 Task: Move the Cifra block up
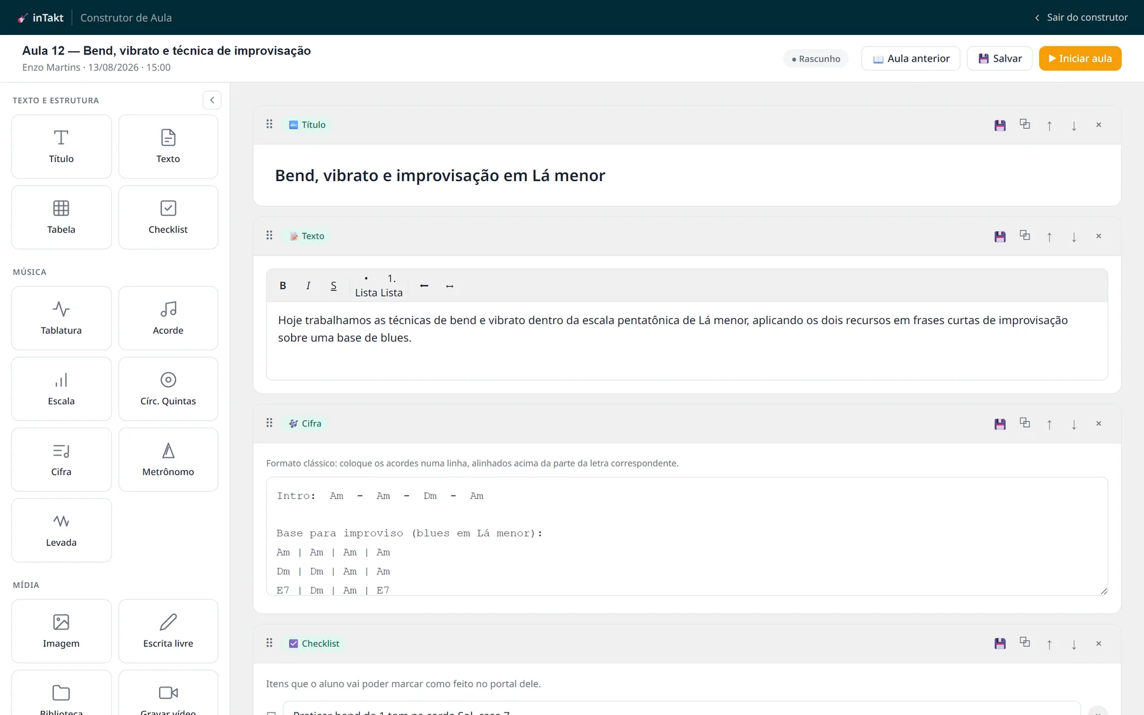(1049, 424)
